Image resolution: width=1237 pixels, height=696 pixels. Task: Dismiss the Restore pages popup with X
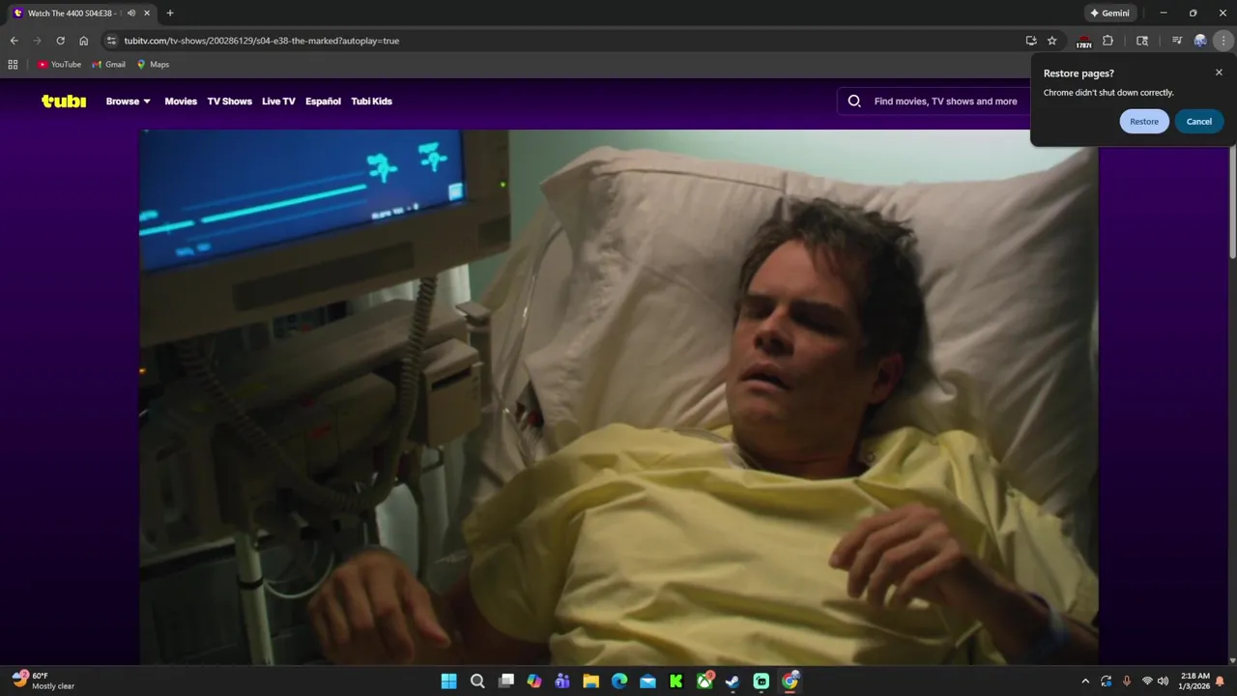[x=1219, y=72]
